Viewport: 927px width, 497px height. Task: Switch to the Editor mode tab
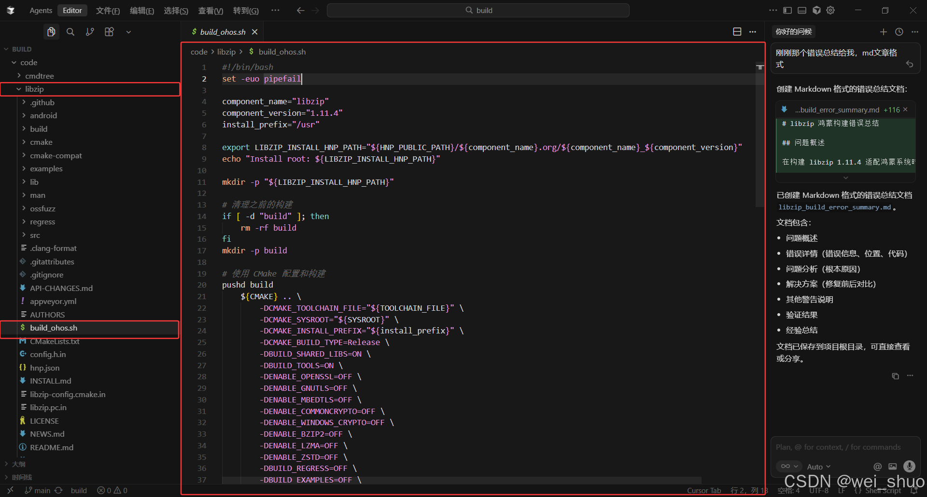click(72, 10)
